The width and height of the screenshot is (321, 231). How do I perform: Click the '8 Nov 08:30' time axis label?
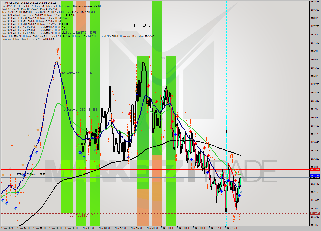[x=103, y=228]
